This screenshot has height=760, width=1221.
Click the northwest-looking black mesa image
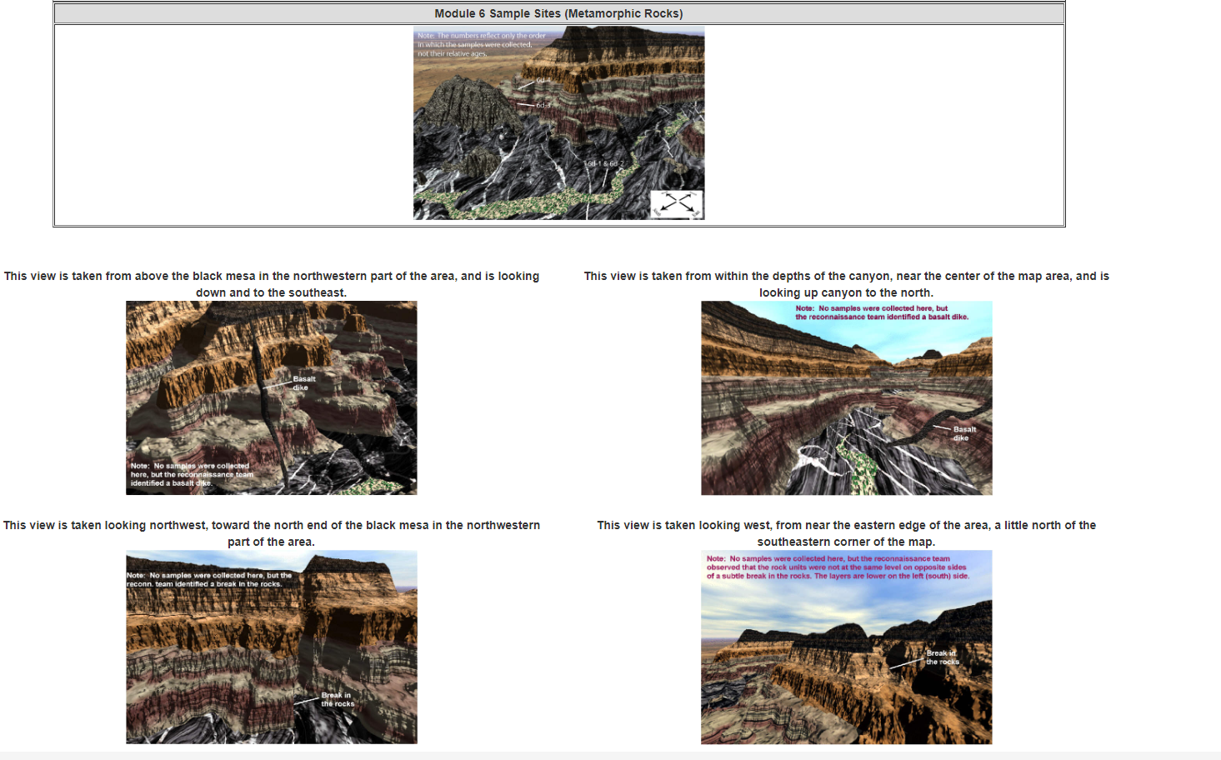coord(272,647)
